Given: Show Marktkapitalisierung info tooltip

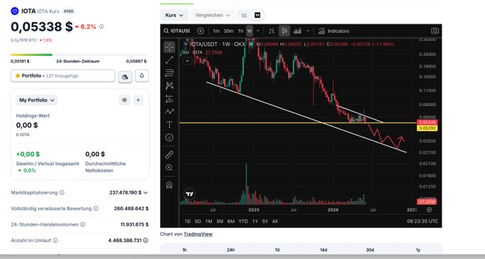Looking at the screenshot, I should coord(62,193).
